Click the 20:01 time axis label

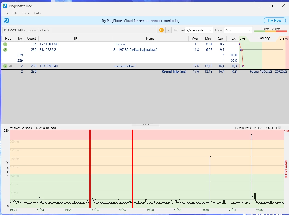tap(232, 210)
